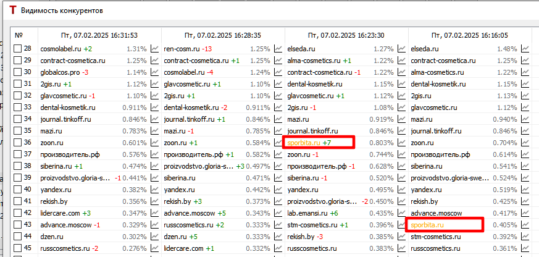Select contract-cosmetica.ru cell in 16:31:53 column
This screenshot has width=539, height=257.
(99, 61)
